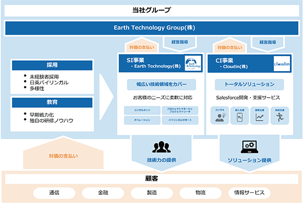Click the 教育 header
303x203 pixels.
[x=52, y=102]
